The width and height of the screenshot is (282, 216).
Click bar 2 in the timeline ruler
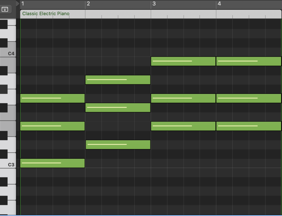(x=88, y=4)
